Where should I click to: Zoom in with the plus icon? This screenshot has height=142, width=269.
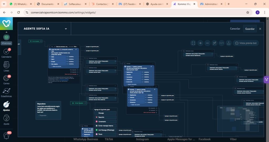200,43
